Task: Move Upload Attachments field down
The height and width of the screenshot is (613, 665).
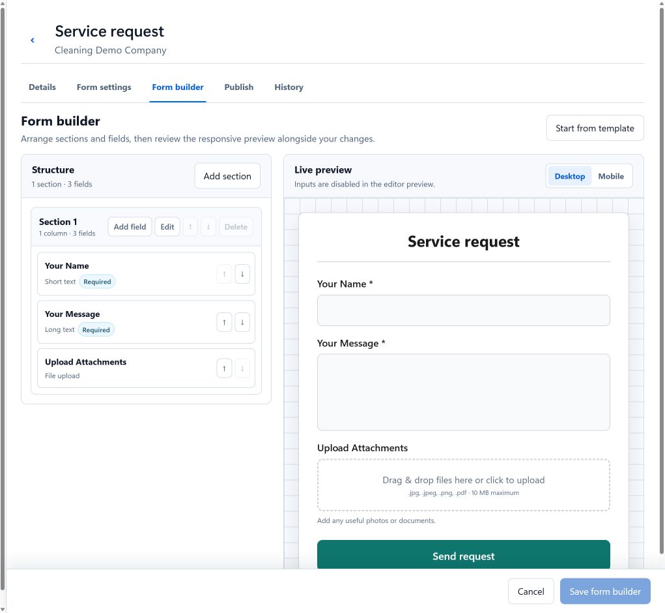Action: [242, 368]
